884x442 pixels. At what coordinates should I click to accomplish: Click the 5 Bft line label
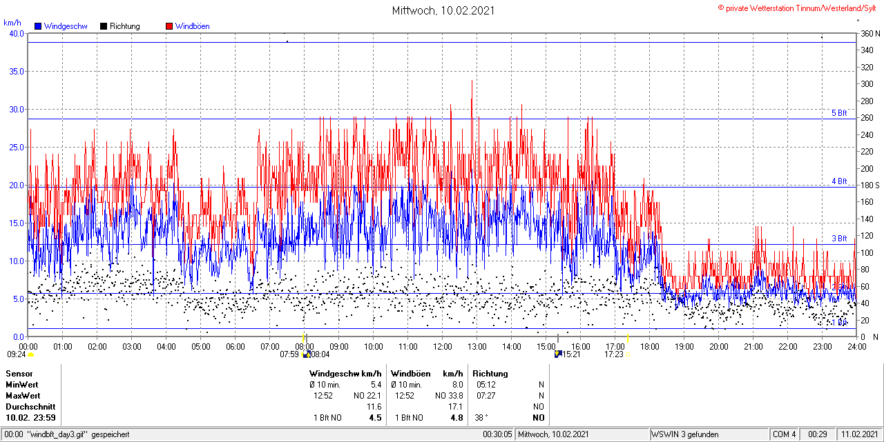click(x=838, y=113)
